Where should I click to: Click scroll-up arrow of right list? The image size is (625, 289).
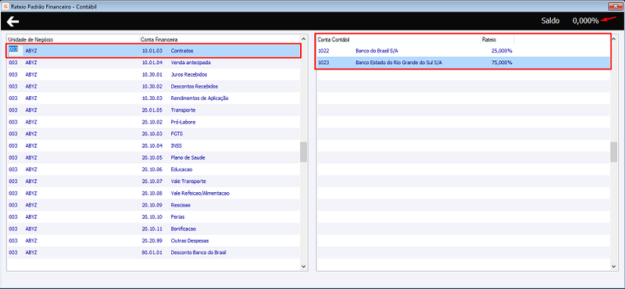[x=613, y=40]
